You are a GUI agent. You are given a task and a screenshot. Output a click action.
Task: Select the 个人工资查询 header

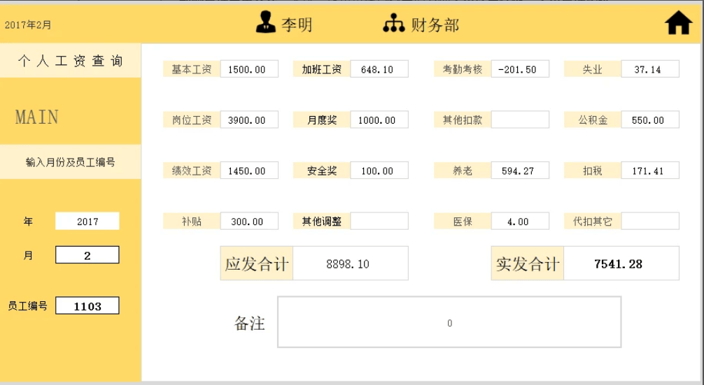pyautogui.click(x=71, y=61)
